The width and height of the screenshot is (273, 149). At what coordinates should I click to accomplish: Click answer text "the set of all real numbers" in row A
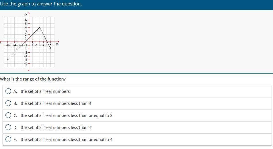pyautogui.click(x=45, y=91)
